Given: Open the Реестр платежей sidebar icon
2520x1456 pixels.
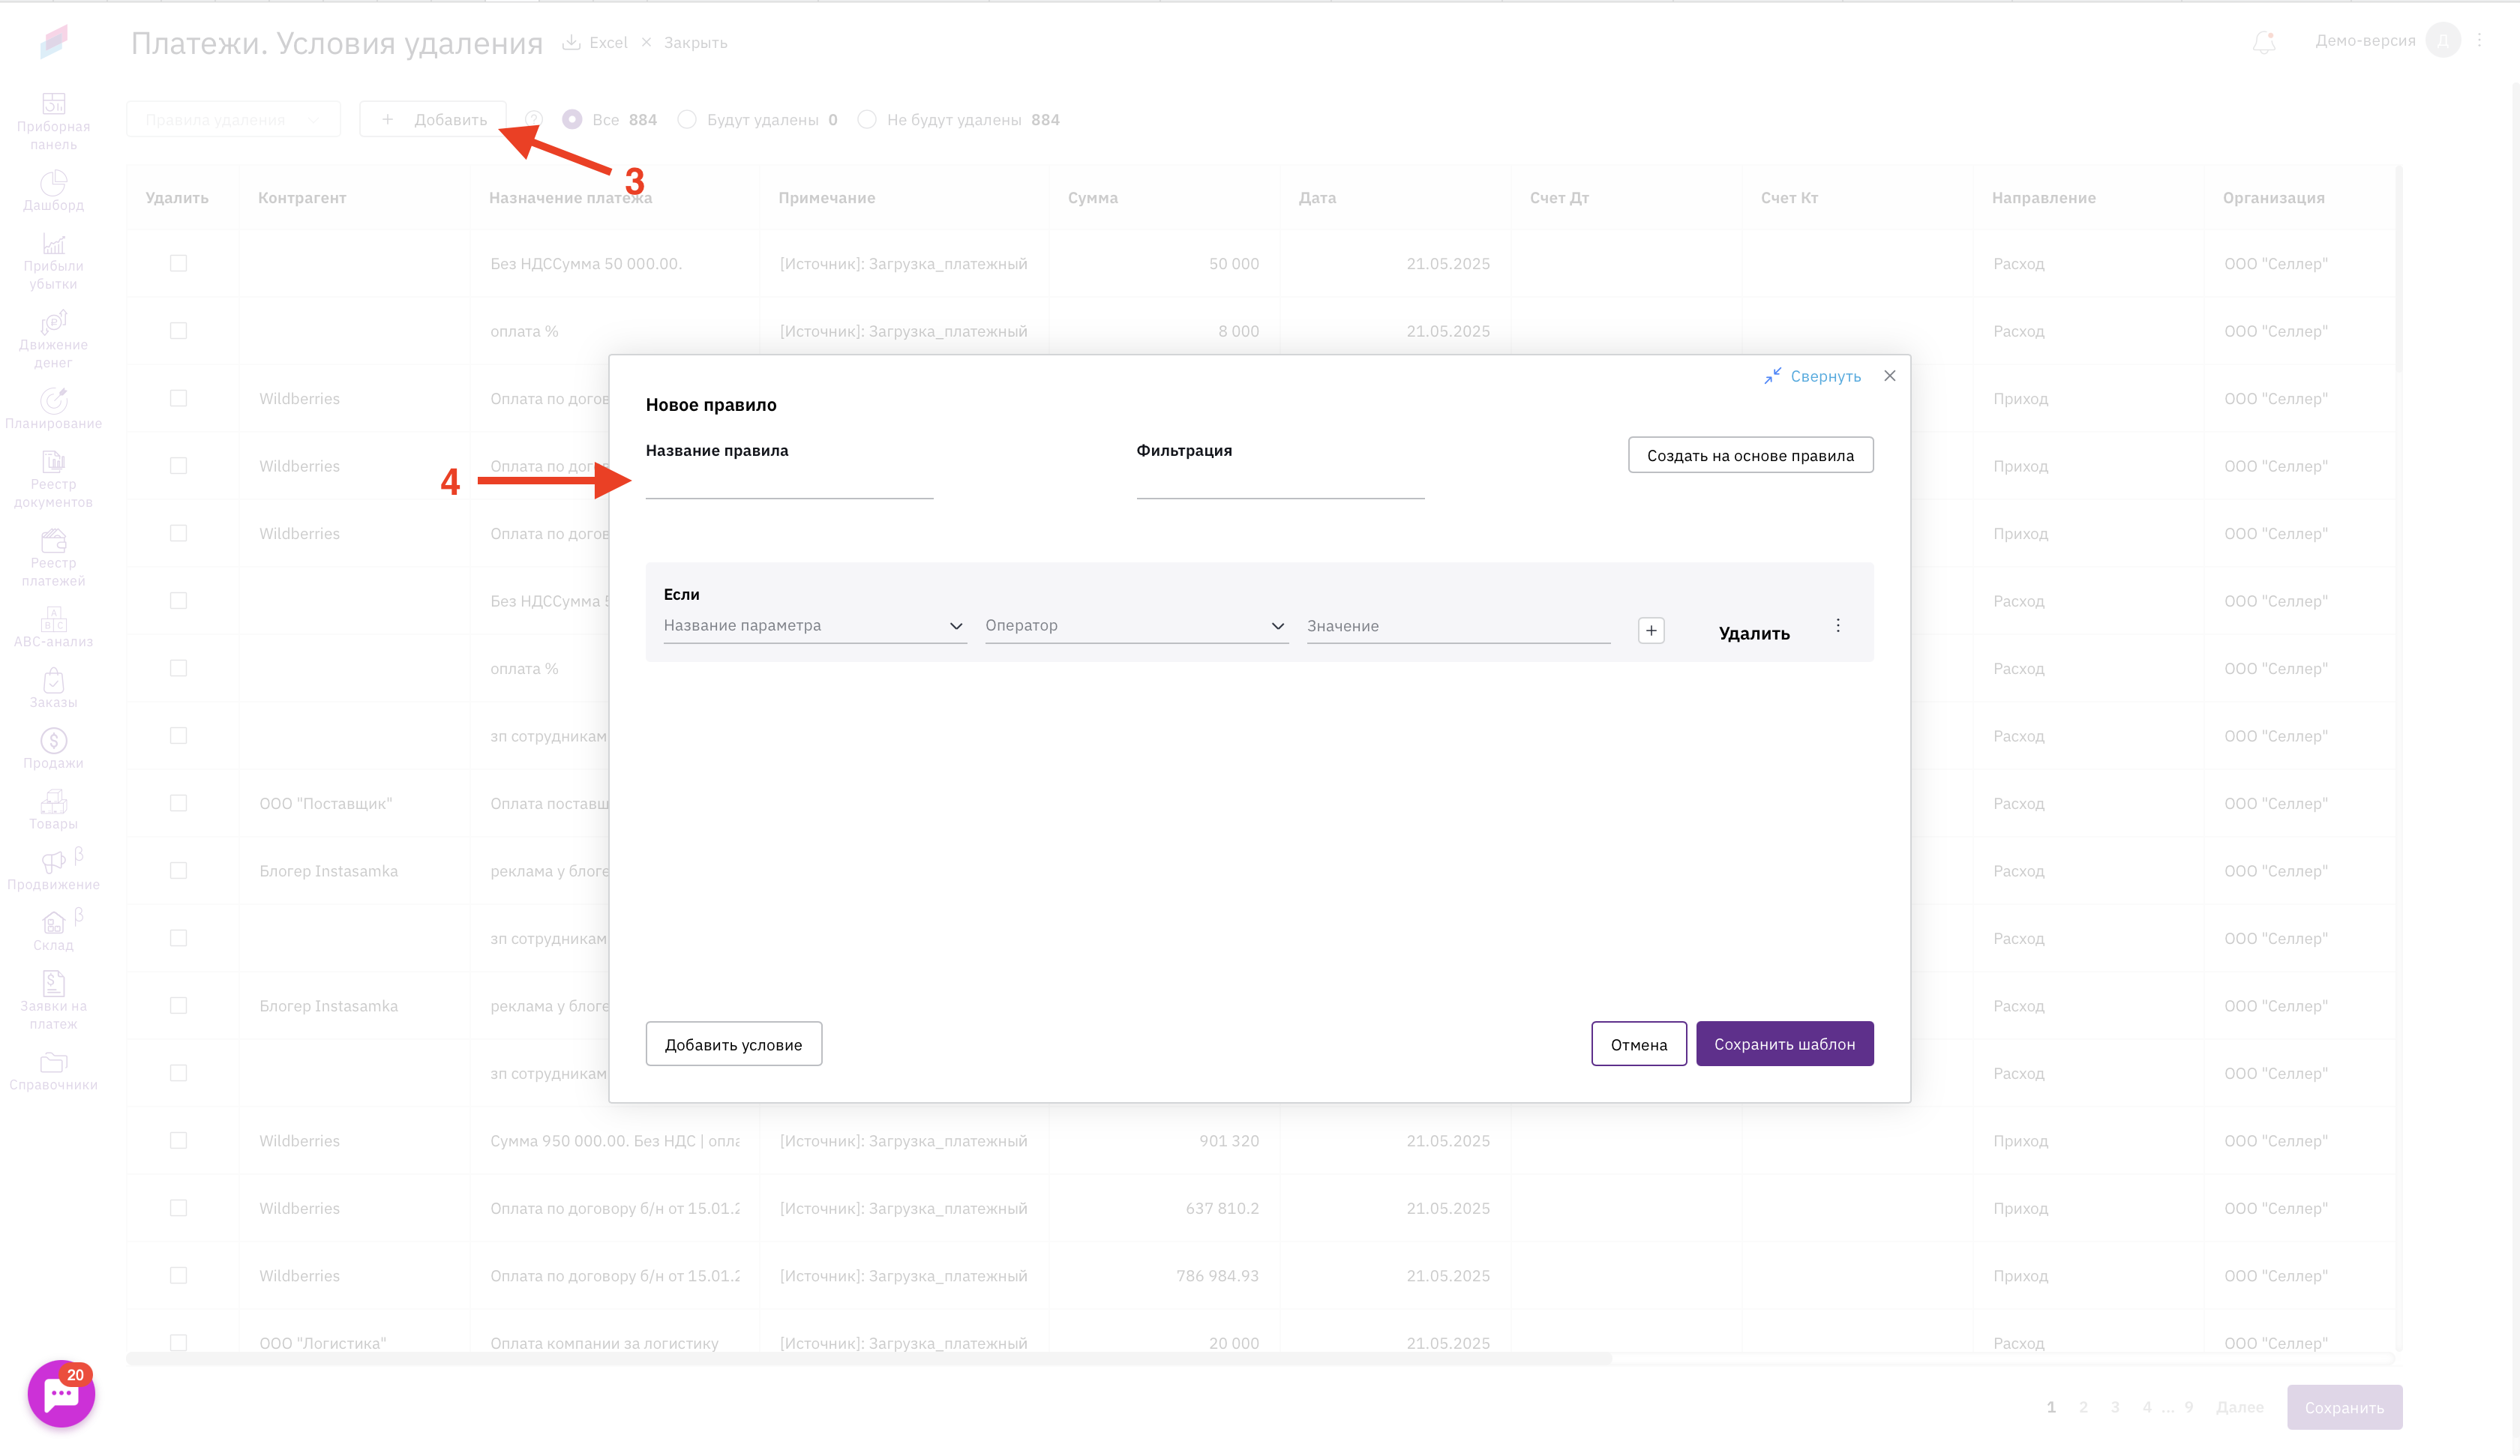Looking at the screenshot, I should coord(53,541).
